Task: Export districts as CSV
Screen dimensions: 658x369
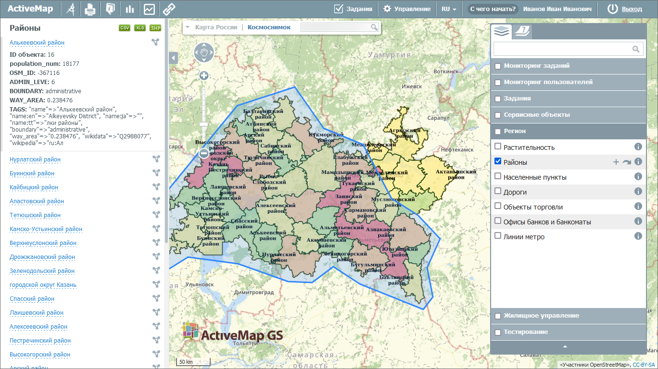Action: [125, 28]
